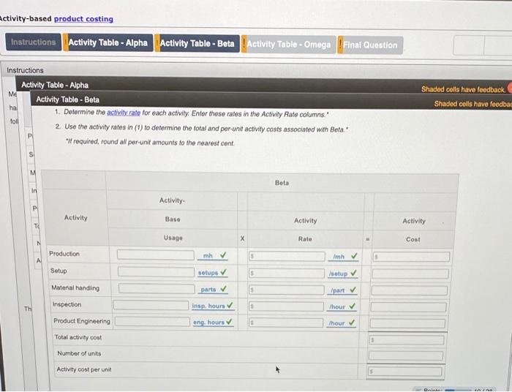Click Material handling usage input field
Viewport: 512px width, 392px height.
[x=157, y=289]
